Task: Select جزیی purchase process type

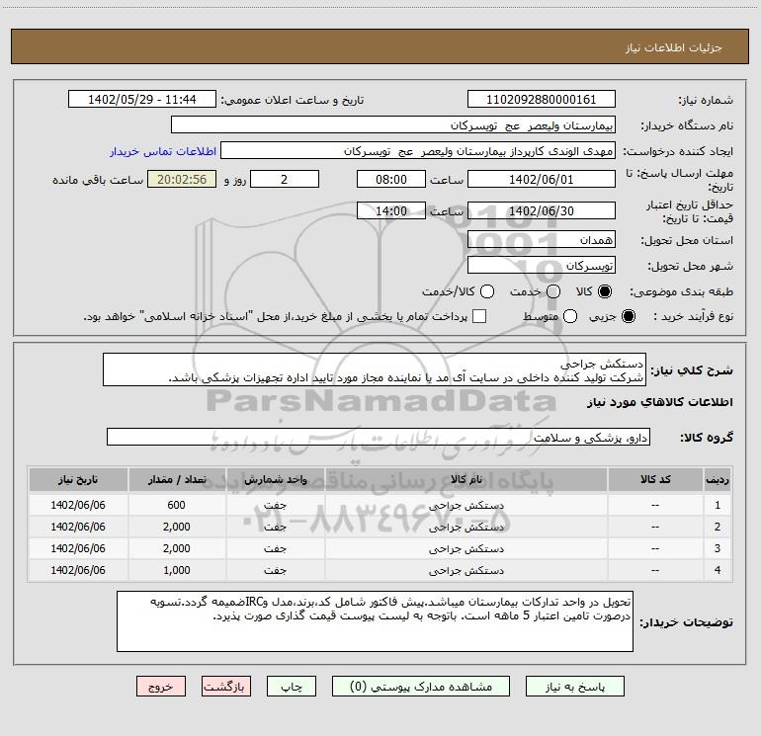Action: click(630, 316)
